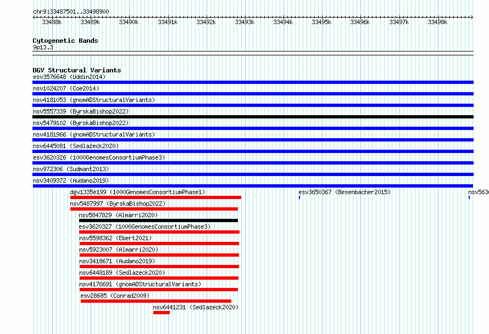Click the 33492k ruler tick label

pyautogui.click(x=206, y=22)
